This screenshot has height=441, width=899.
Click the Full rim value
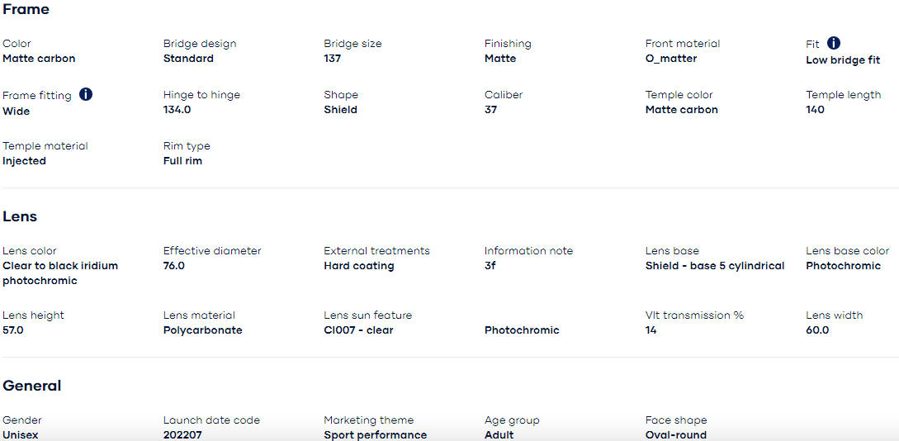[x=182, y=161]
